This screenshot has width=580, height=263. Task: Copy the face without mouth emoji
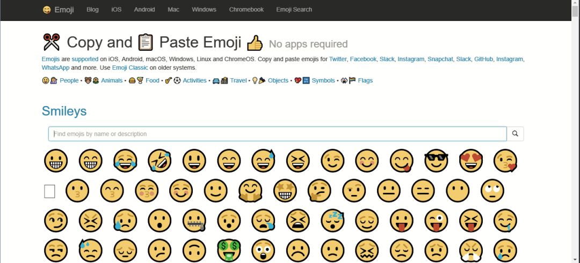pyautogui.click(x=458, y=191)
